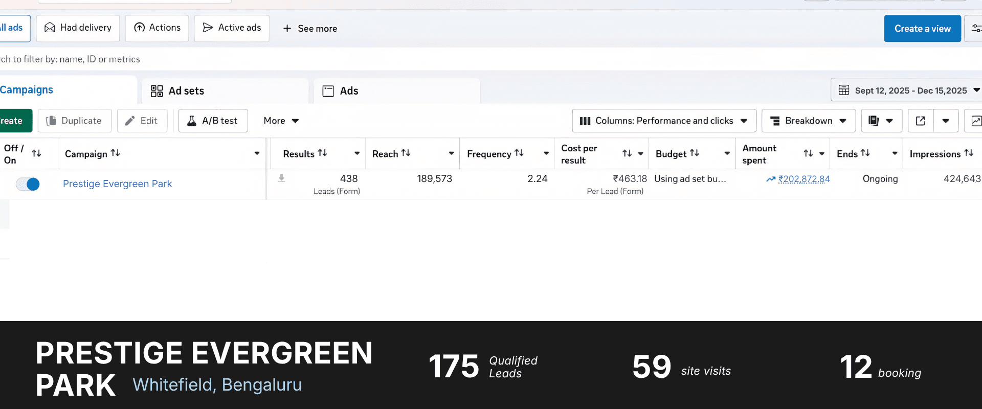Select the Had delivery filter

click(78, 28)
